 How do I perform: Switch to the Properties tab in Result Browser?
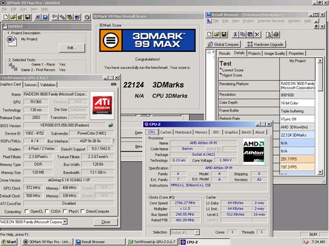tap(296, 53)
